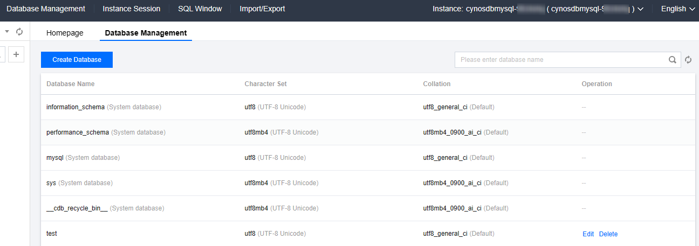Click the Database Name column header
The image size is (699, 246).
click(x=71, y=84)
